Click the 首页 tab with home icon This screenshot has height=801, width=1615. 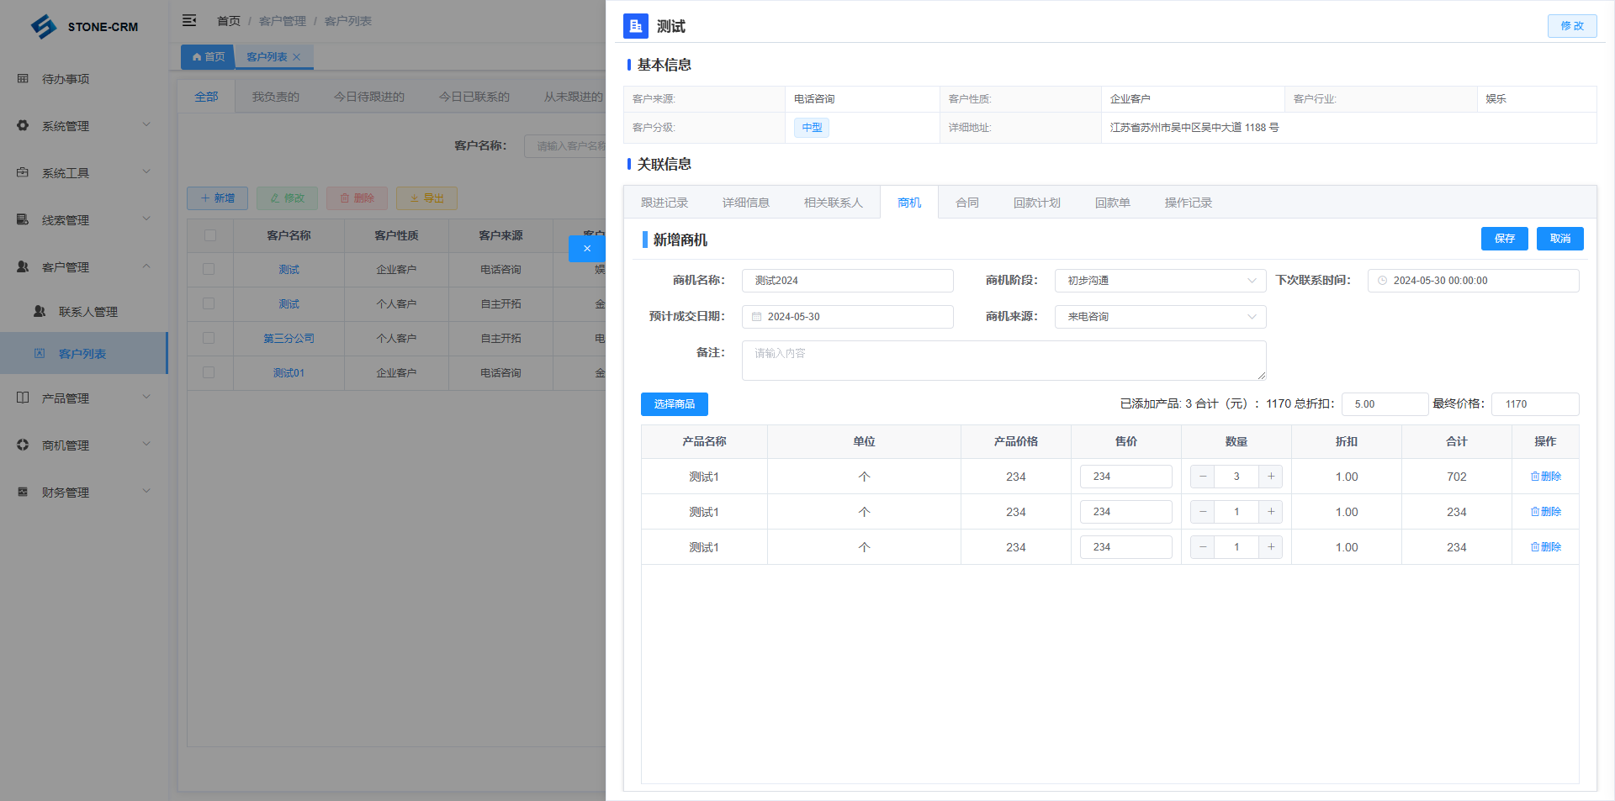[208, 57]
